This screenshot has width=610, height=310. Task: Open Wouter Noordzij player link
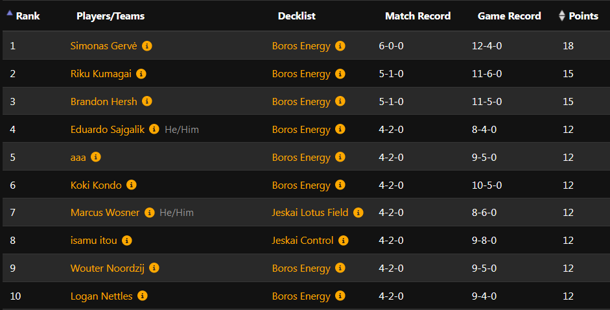[x=108, y=268]
